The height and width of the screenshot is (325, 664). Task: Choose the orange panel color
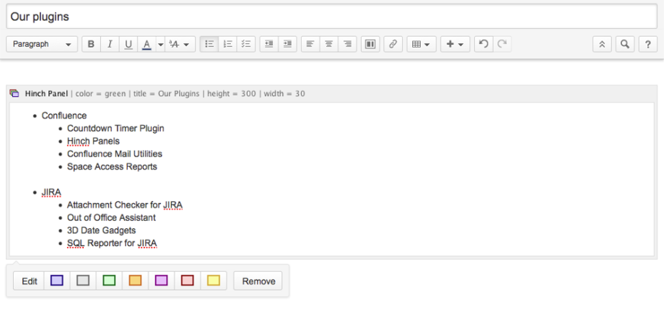pyautogui.click(x=135, y=280)
